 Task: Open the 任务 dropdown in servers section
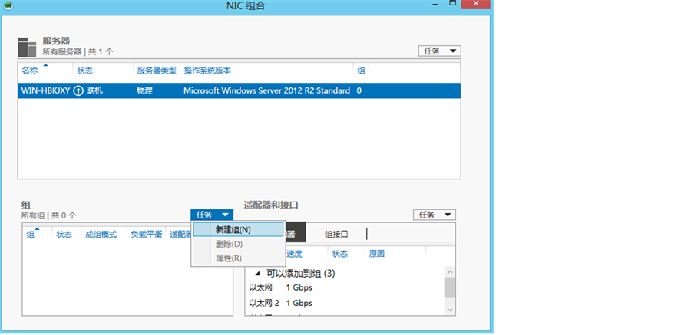(439, 51)
